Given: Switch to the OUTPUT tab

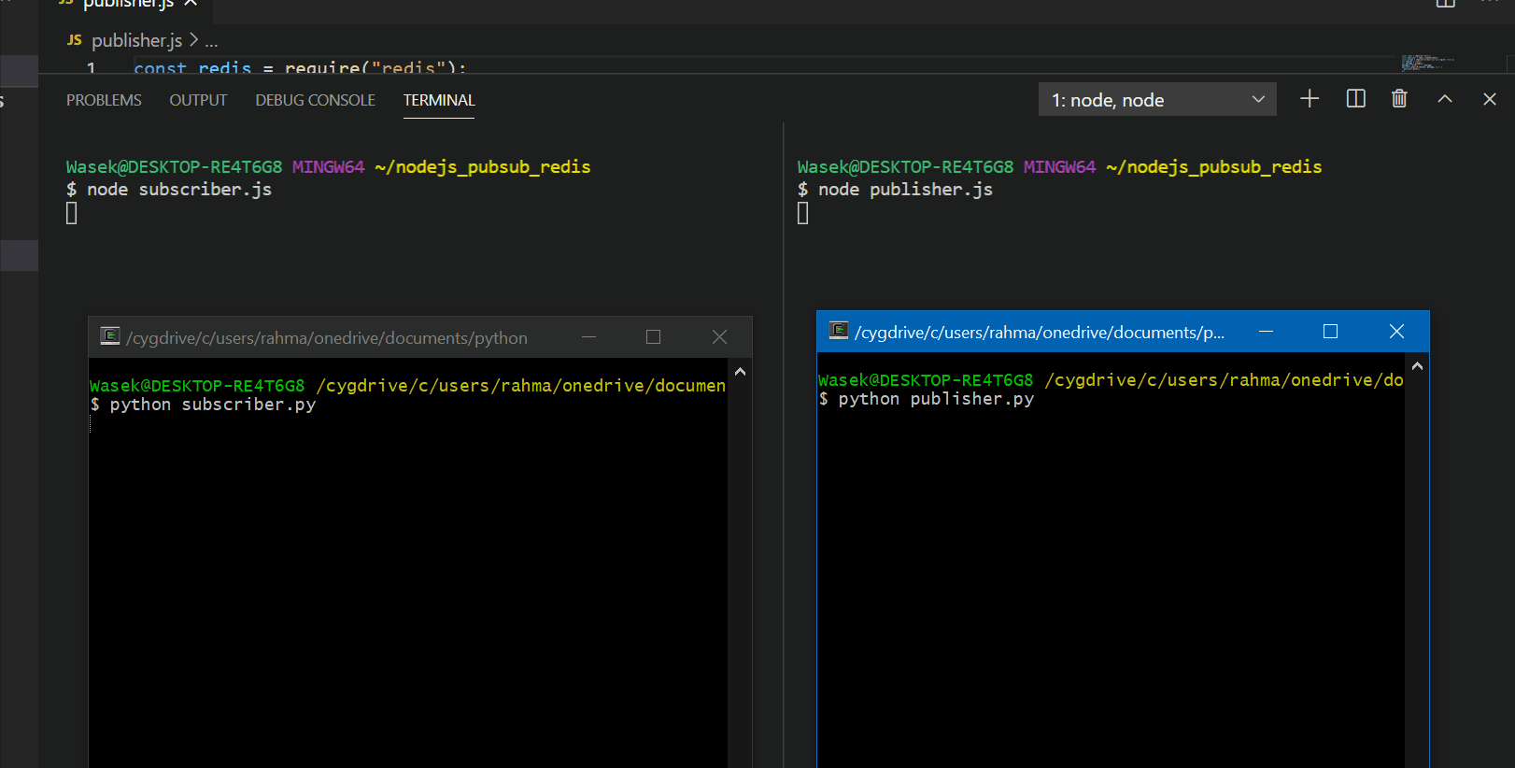Looking at the screenshot, I should pos(198,100).
